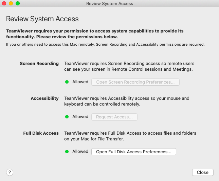
Task: Open help via the question mark button
Action: [10, 173]
